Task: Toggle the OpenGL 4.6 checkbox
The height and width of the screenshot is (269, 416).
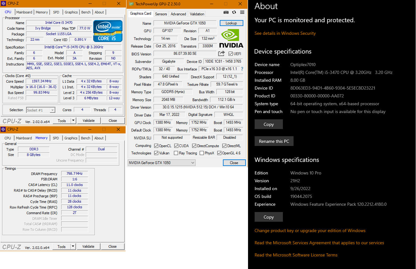Action: pos(219,153)
